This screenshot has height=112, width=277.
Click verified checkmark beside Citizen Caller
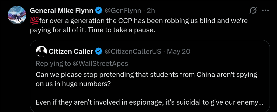point(99,52)
